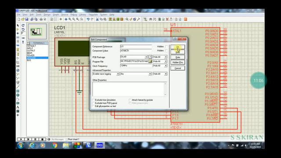Viewport: 281px width, 158px height.
Task: Select the 2D line graphics tool
Action: point(18,87)
